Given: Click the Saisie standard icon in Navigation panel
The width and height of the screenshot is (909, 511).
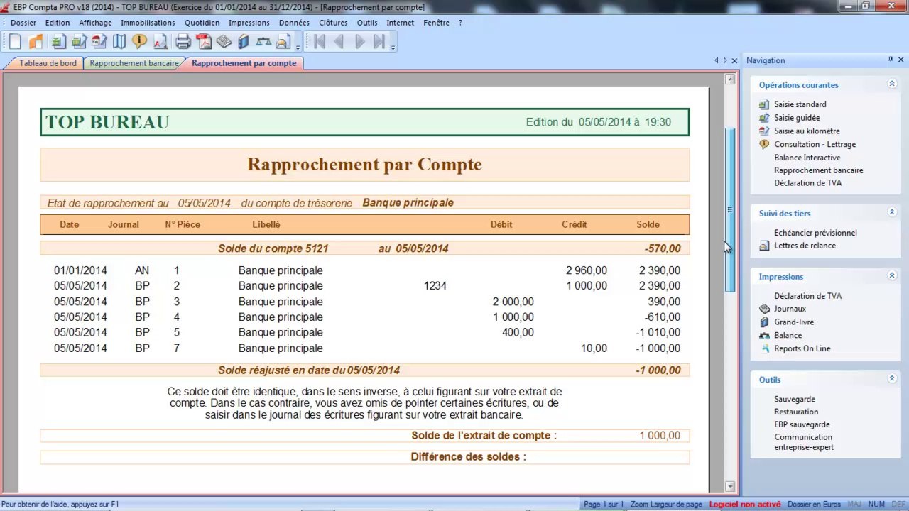Looking at the screenshot, I should point(764,104).
